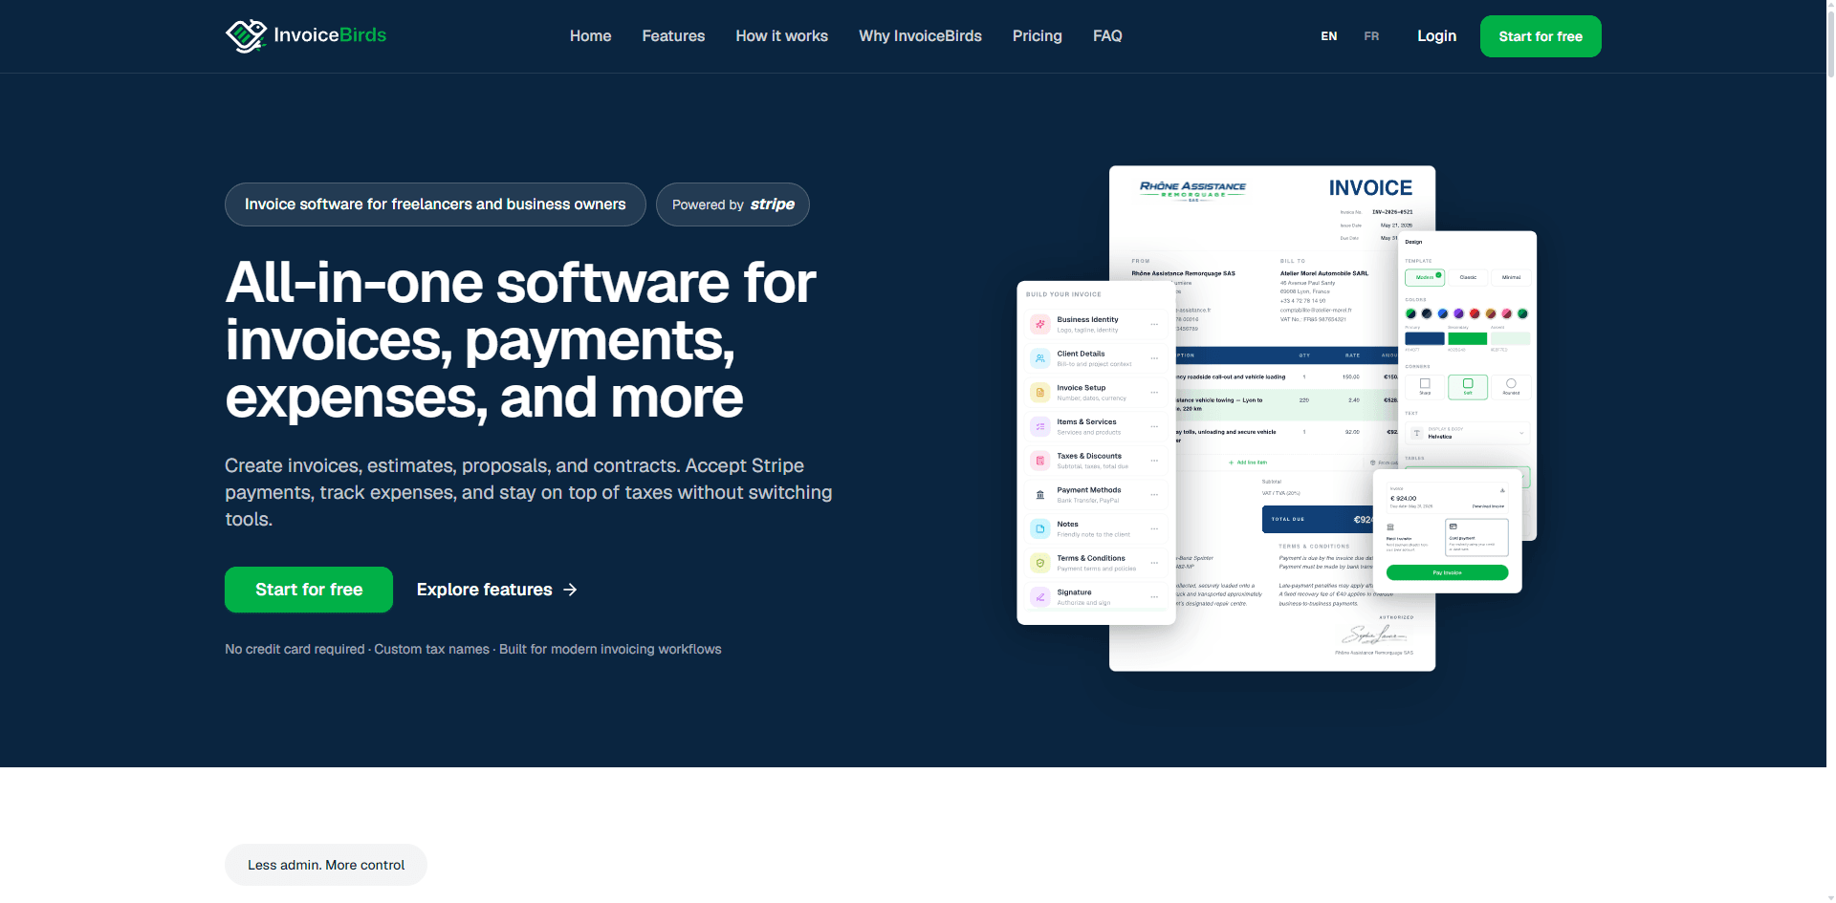1836x903 pixels.
Task: Click the INVOICE heading on preview
Action: tap(1370, 188)
